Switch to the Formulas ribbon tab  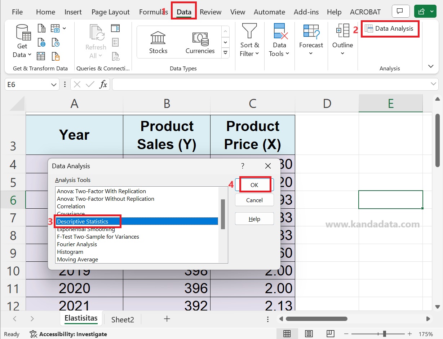pos(152,12)
